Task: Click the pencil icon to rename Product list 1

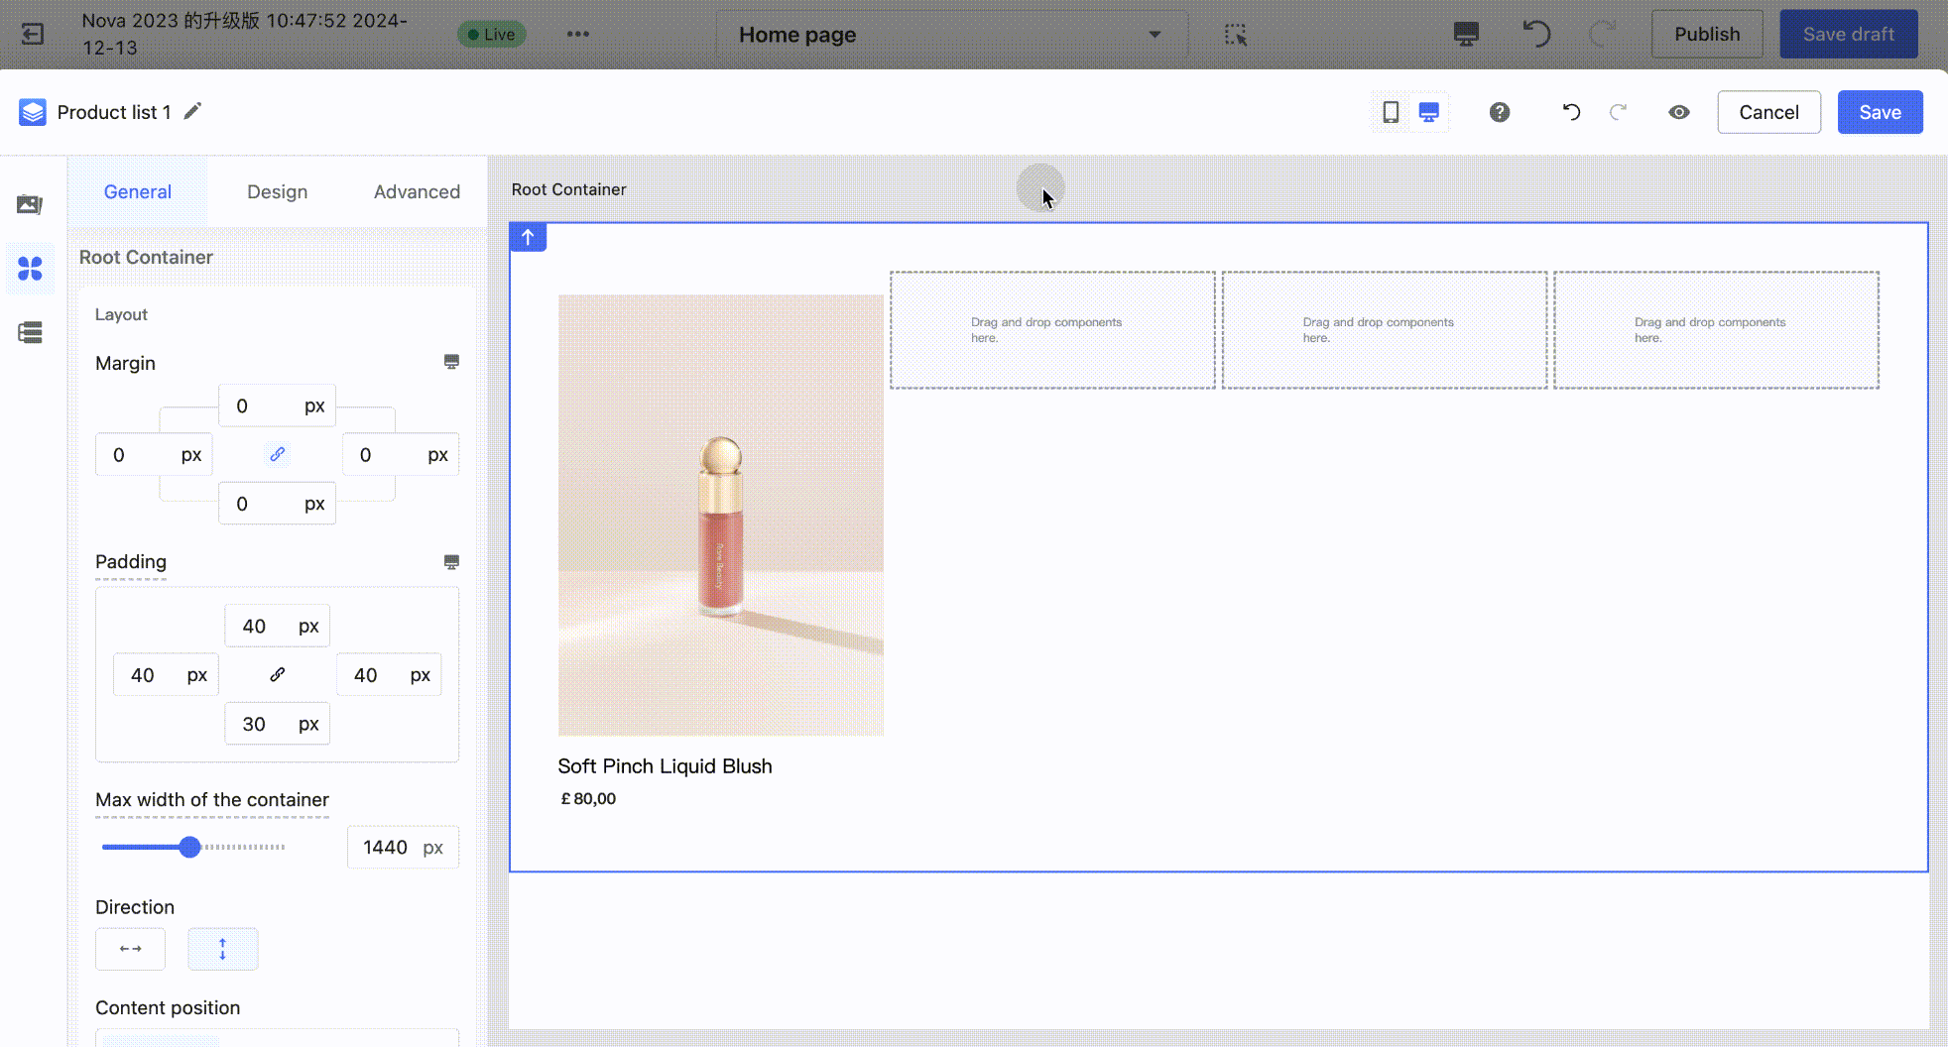Action: (x=193, y=111)
